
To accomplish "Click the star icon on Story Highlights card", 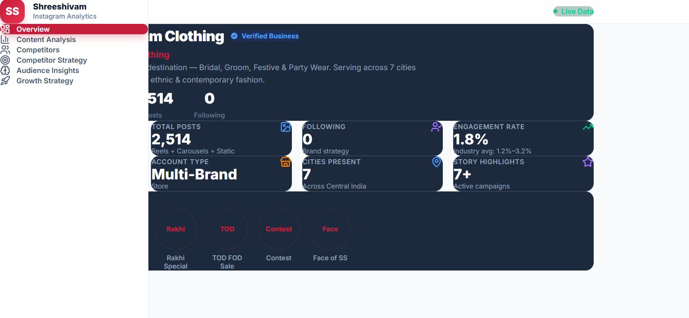I will [588, 162].
